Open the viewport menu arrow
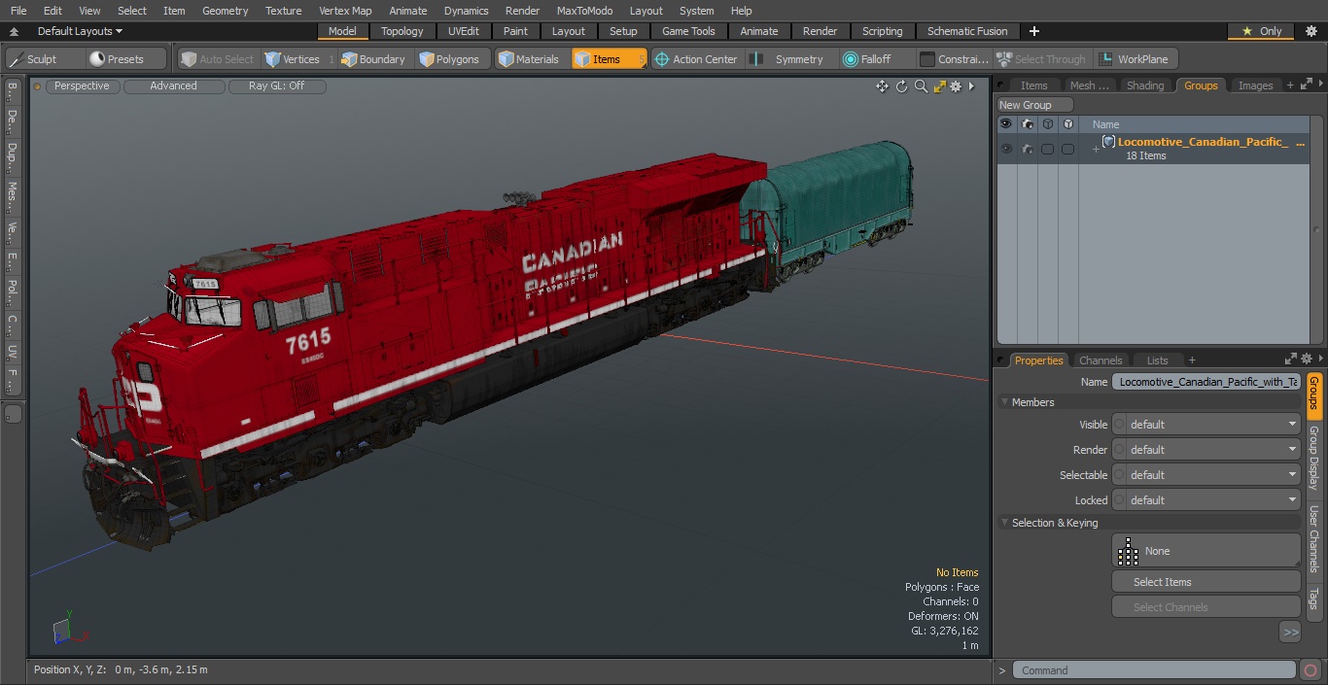Viewport: 1328px width, 685px height. coord(971,86)
